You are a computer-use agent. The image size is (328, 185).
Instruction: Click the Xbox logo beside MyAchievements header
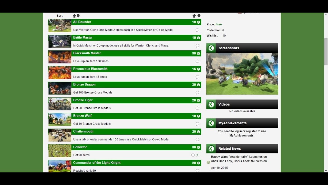pos(211,123)
